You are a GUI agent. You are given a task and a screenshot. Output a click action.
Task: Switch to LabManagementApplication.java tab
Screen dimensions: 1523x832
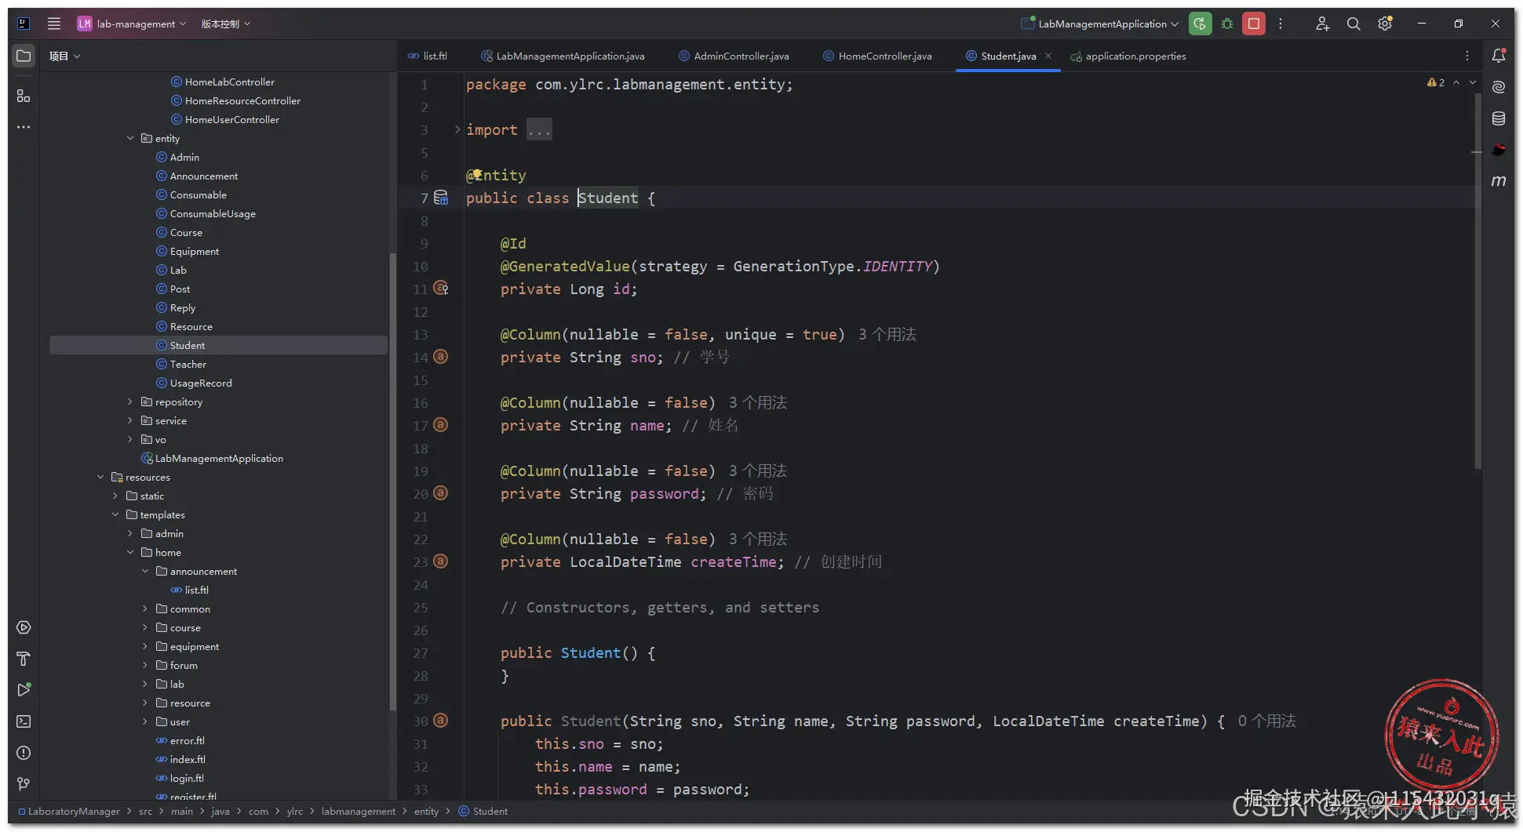pos(563,56)
